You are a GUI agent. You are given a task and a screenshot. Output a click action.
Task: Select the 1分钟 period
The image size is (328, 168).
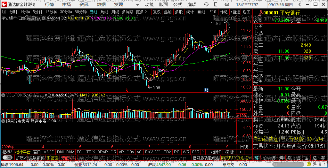tap(25, 12)
